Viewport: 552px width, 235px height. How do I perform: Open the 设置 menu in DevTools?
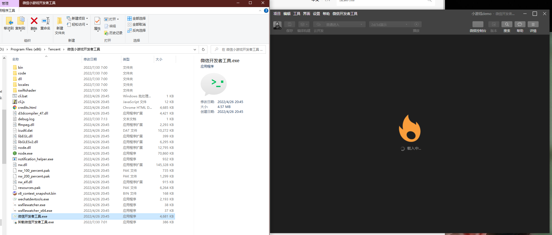(316, 14)
